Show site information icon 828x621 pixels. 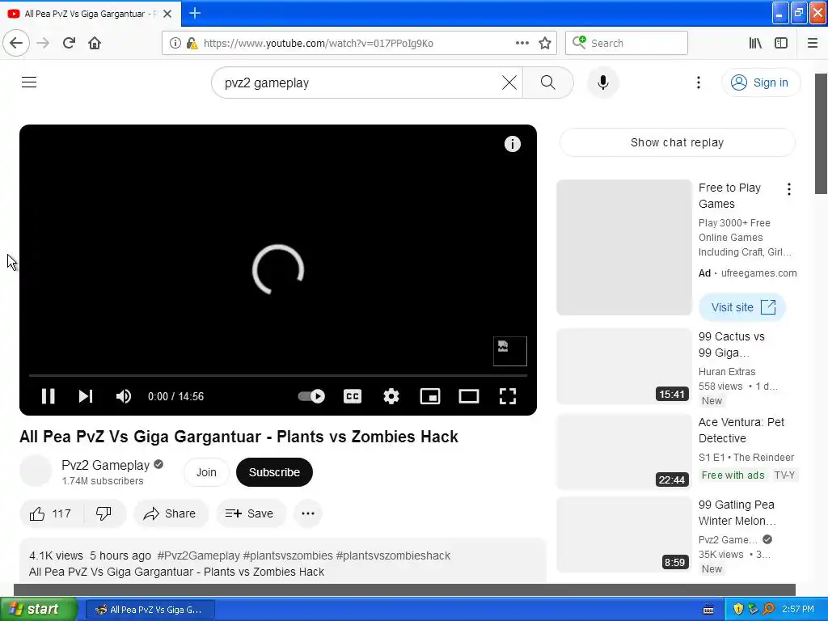(x=175, y=43)
